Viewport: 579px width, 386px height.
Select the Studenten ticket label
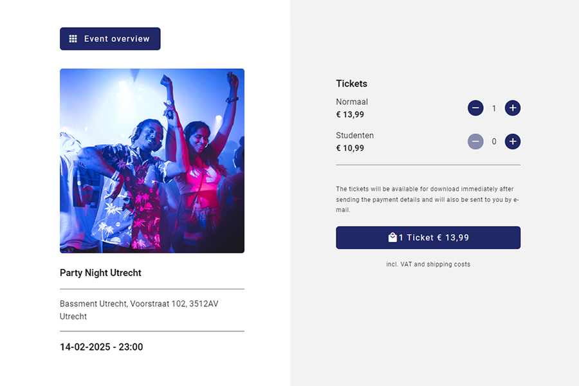pos(354,135)
